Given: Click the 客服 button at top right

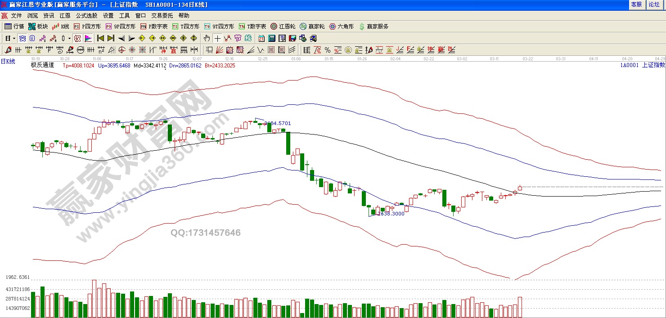Looking at the screenshot, I should coord(636,4).
